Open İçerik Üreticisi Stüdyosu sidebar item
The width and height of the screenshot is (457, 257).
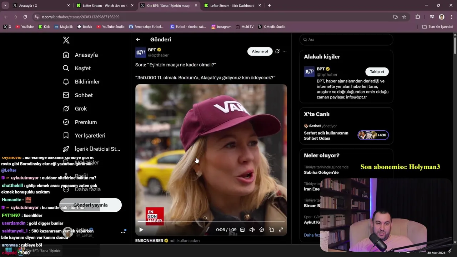91,149
